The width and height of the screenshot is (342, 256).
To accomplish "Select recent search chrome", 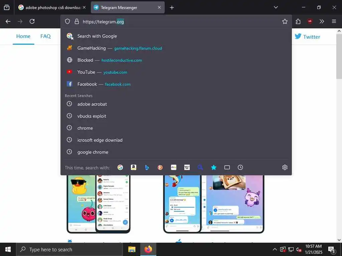I will click(x=176, y=128).
